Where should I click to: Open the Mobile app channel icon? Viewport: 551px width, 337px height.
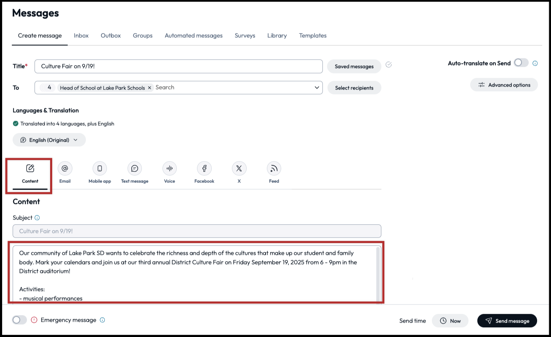pyautogui.click(x=99, y=168)
